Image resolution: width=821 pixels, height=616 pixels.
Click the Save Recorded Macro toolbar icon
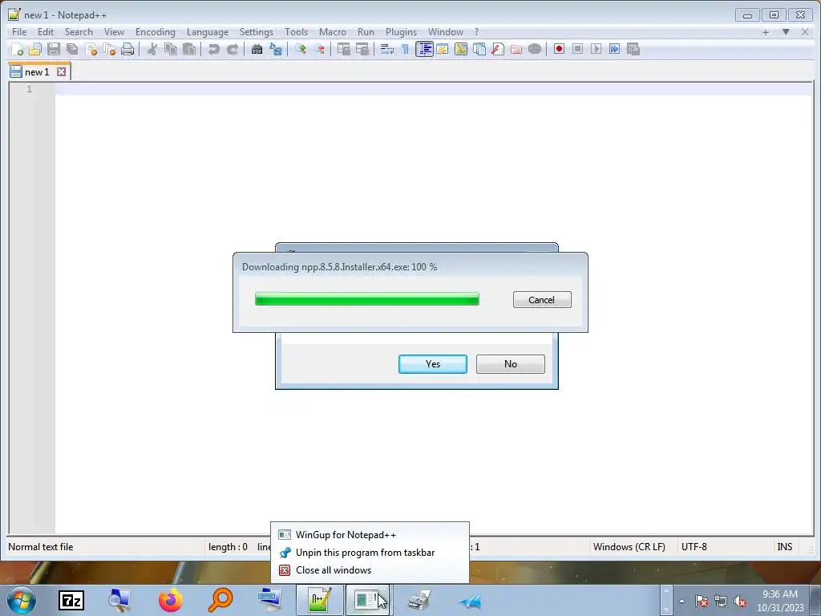coord(633,49)
